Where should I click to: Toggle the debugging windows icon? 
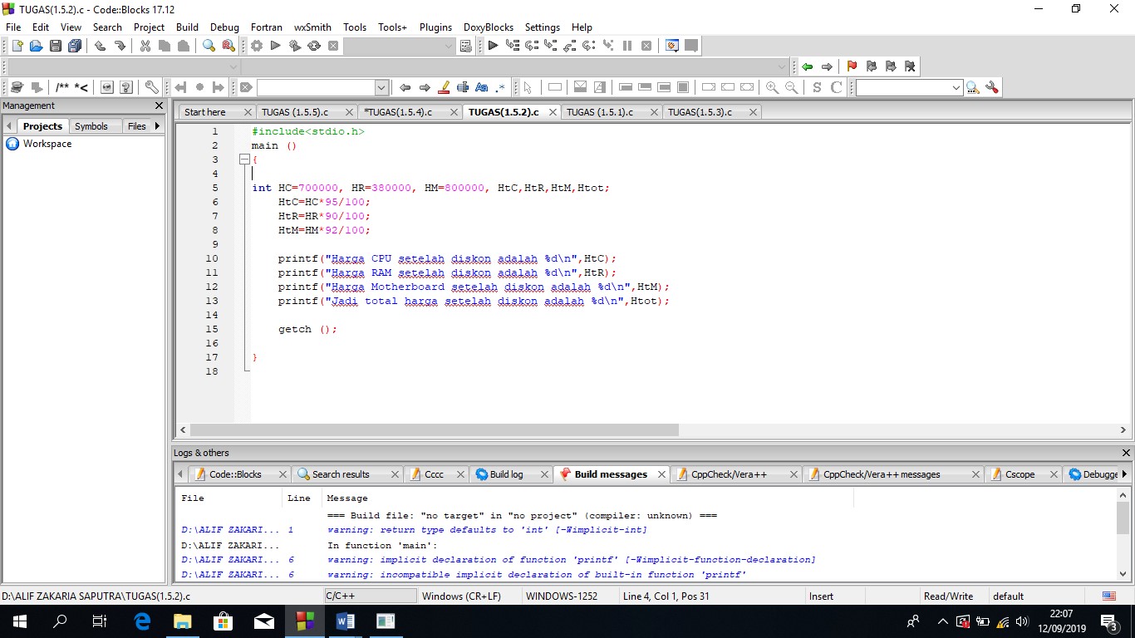click(672, 46)
